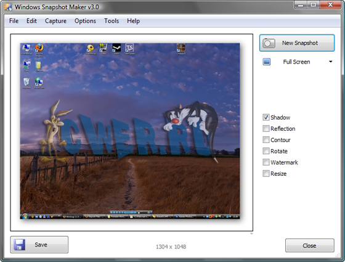Click the Close button
Viewport: 345px width, 262px height.
point(309,245)
